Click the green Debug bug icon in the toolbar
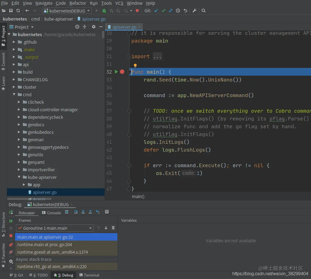Viewport: 311px width, 279px height. click(104, 11)
